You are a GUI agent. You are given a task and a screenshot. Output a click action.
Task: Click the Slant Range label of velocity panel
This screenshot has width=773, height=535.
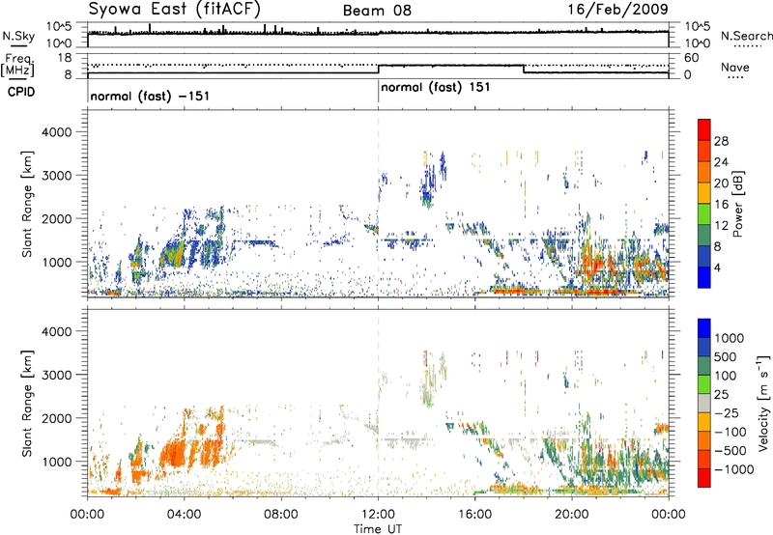click(x=27, y=404)
